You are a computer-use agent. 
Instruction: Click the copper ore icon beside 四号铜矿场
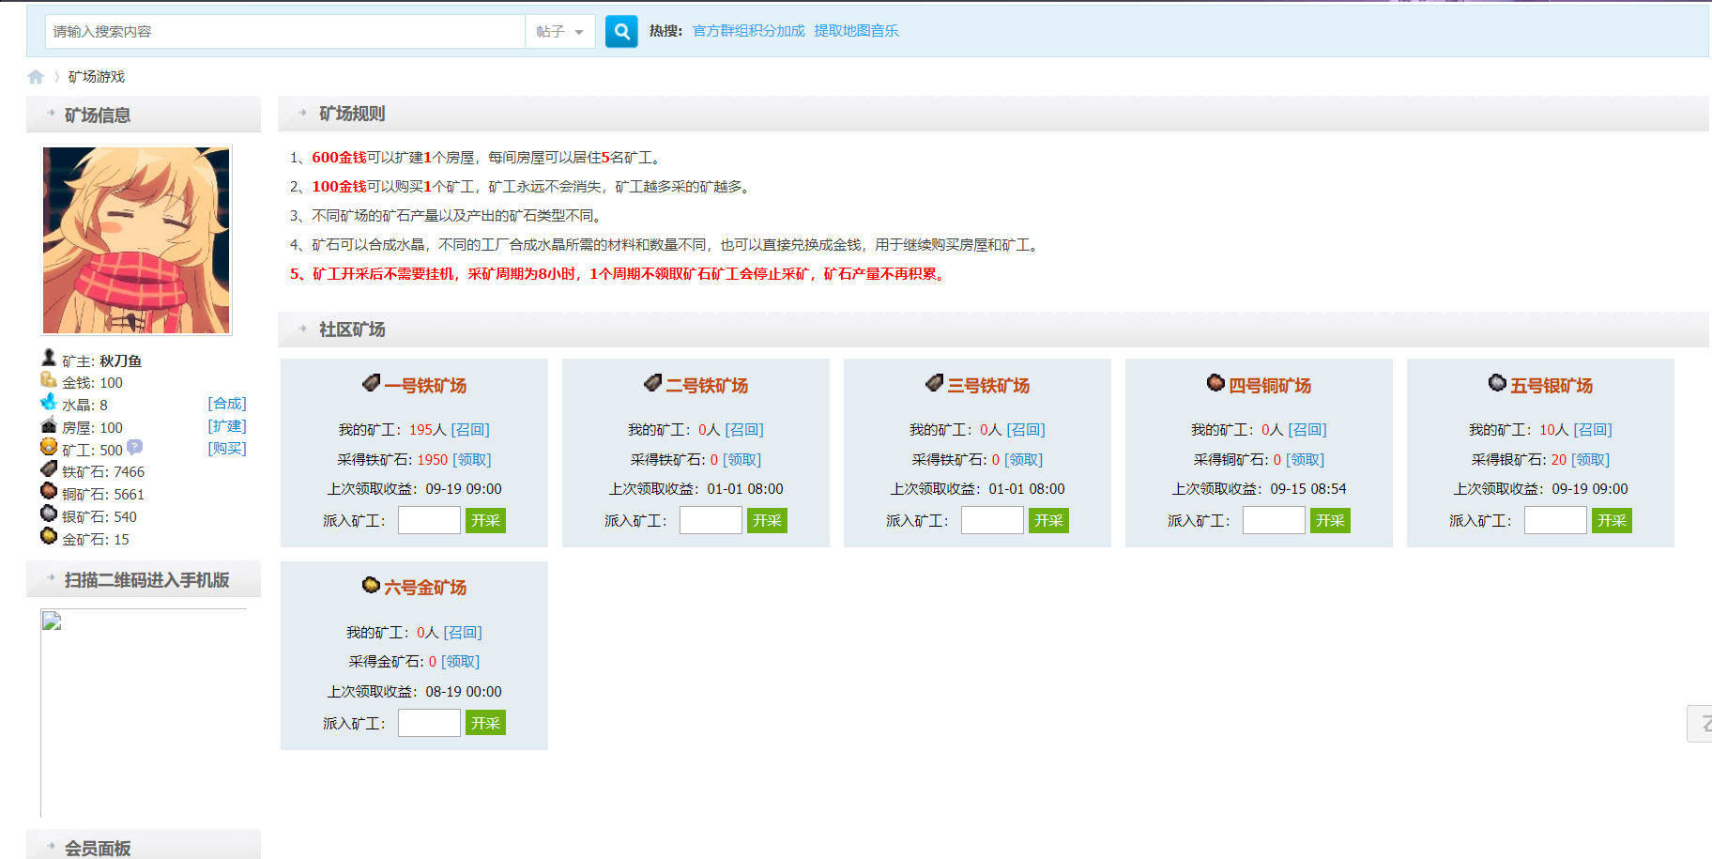tap(1215, 383)
